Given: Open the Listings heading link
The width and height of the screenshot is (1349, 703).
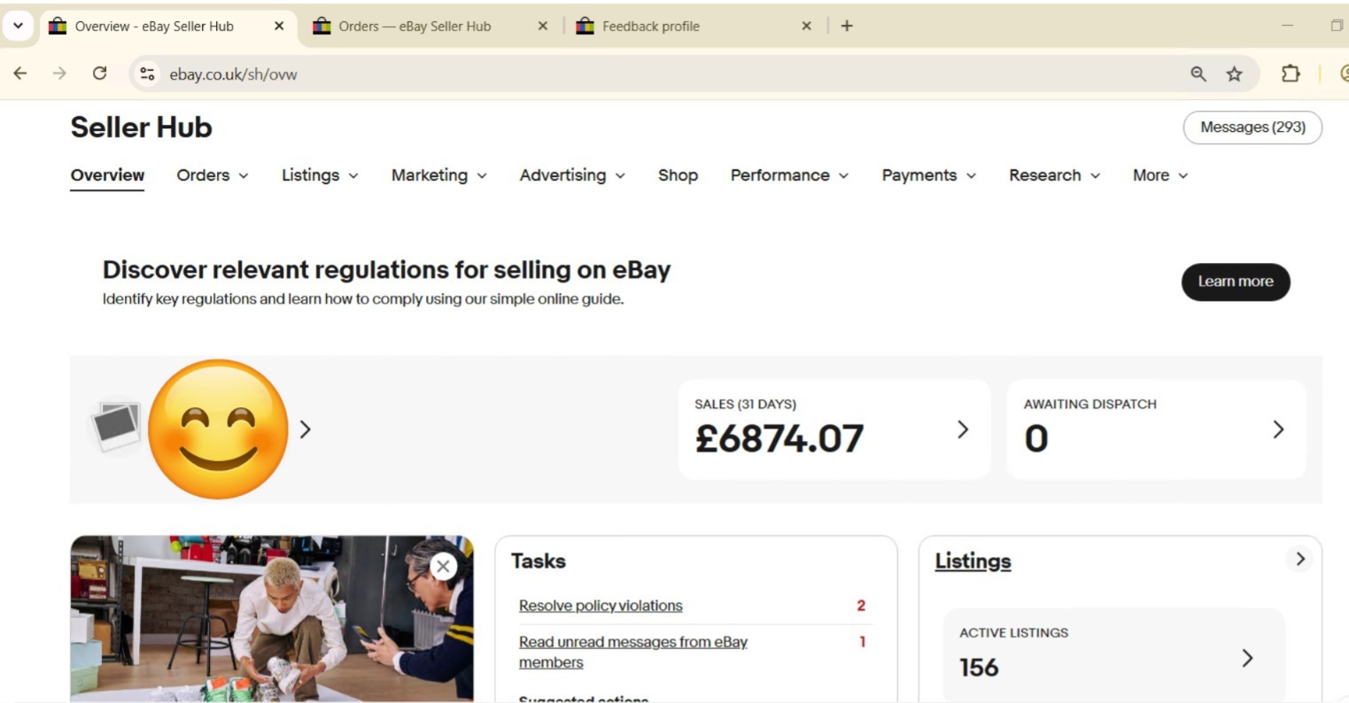Looking at the screenshot, I should click(x=973, y=561).
